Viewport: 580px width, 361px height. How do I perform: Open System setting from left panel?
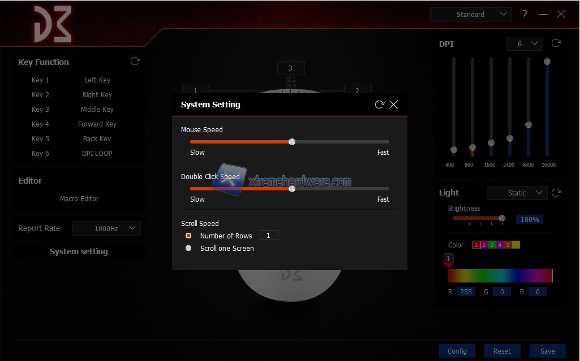pos(79,251)
